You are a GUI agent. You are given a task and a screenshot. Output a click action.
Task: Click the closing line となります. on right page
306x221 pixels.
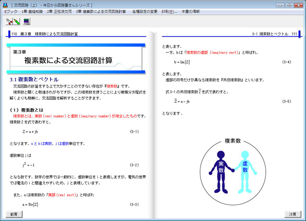(x=172, y=113)
